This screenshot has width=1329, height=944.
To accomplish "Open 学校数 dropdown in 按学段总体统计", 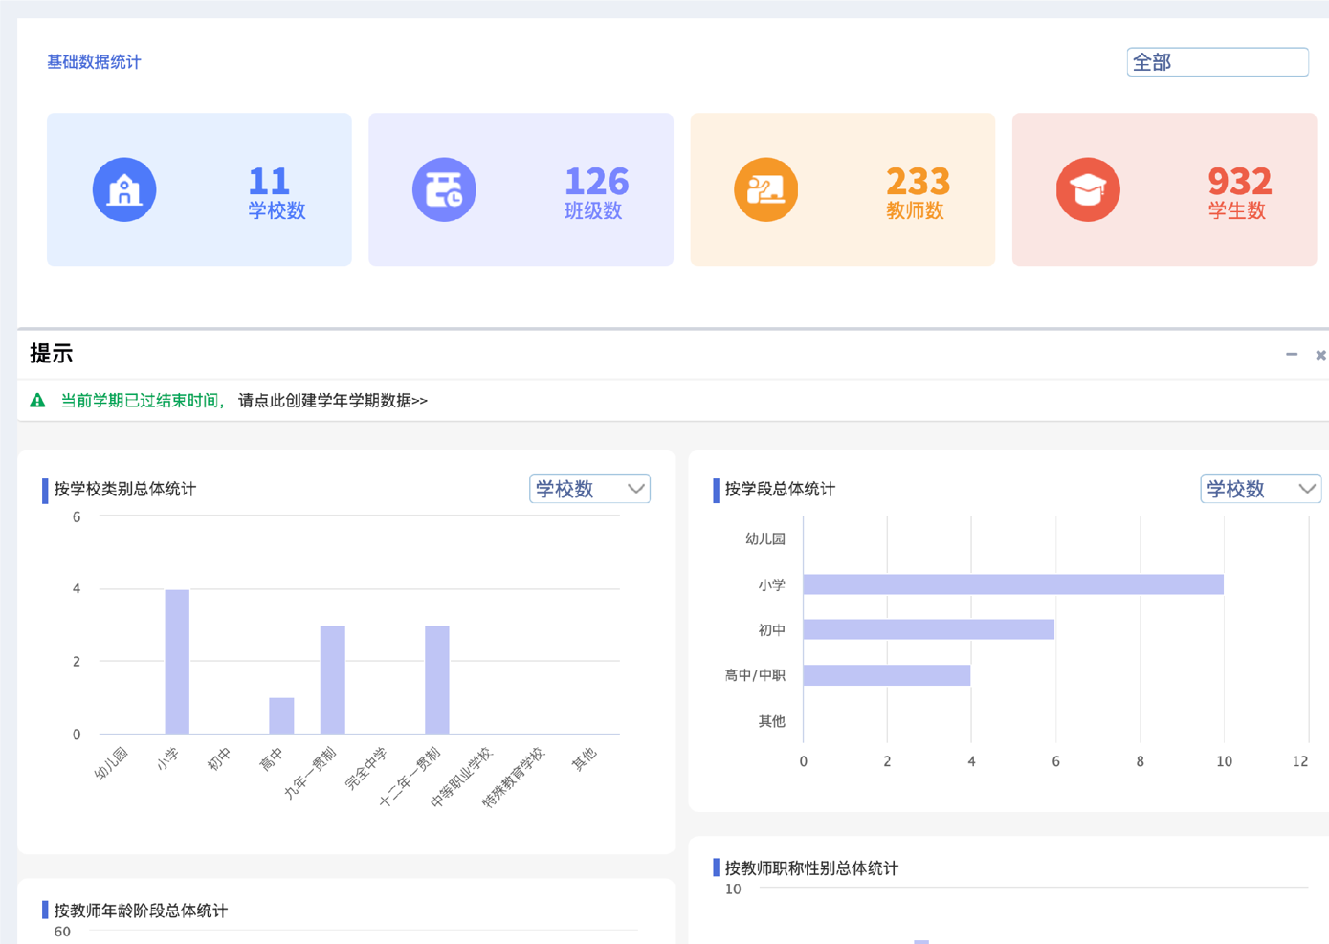I will click(1260, 489).
